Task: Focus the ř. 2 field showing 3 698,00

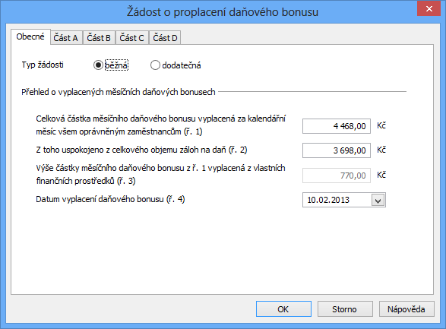Action: coord(337,150)
